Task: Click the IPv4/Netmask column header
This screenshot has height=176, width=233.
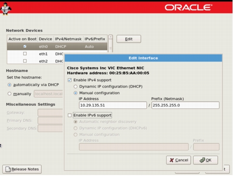Action: (68, 39)
